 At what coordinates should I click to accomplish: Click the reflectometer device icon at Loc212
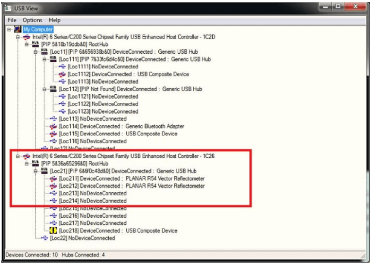click(53, 186)
